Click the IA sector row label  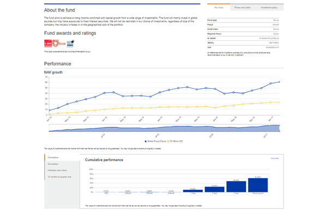[x=212, y=38]
